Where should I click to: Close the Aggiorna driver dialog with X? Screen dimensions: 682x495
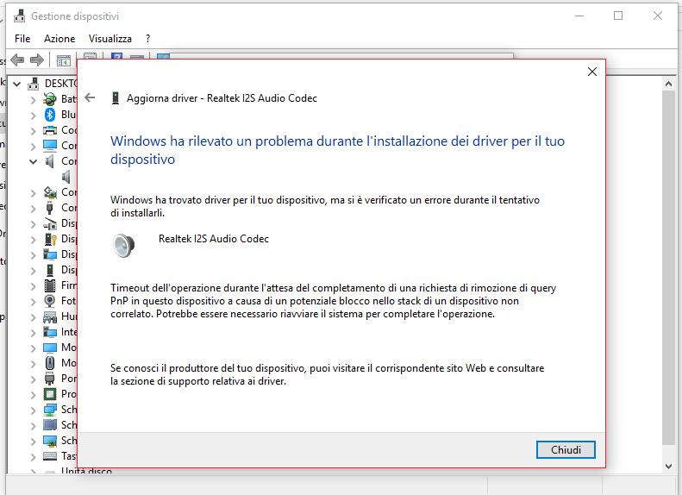click(x=592, y=72)
